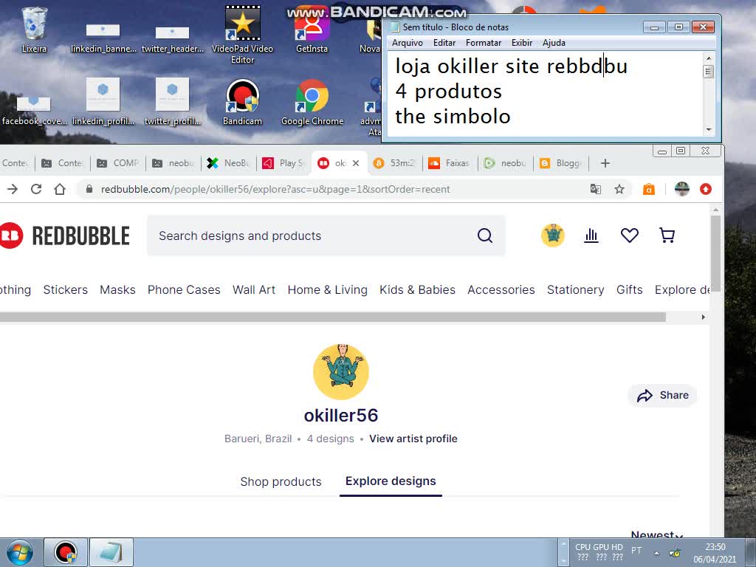Switch to the COMP browser tab
This screenshot has width=756, height=567.
(119, 163)
